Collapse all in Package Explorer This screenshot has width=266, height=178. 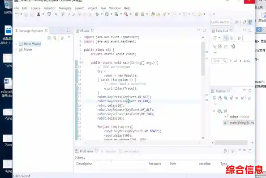pyautogui.click(x=49, y=38)
